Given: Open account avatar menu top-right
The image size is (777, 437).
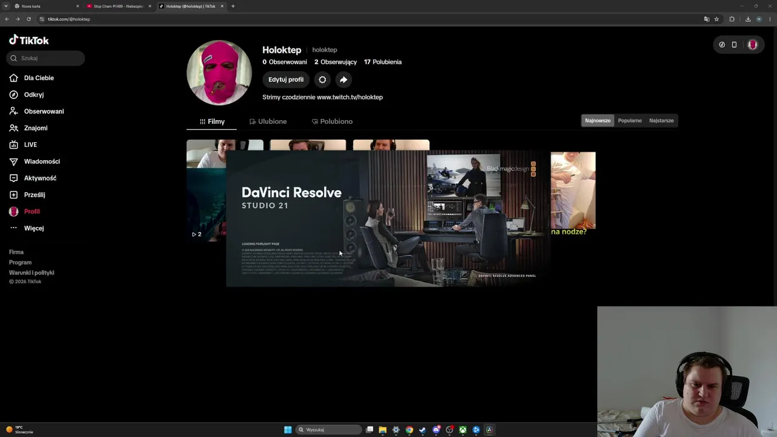Looking at the screenshot, I should [x=753, y=44].
